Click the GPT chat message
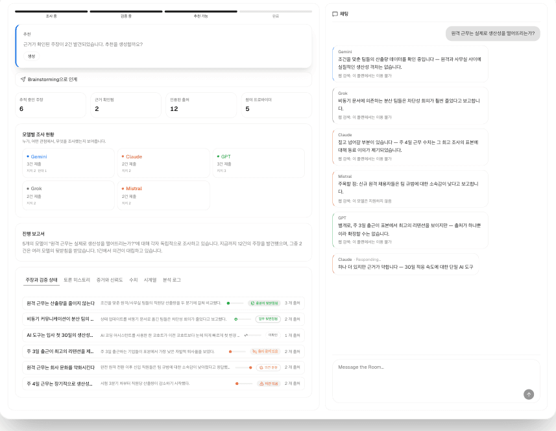Screen dimensions: 556x431 [410, 230]
